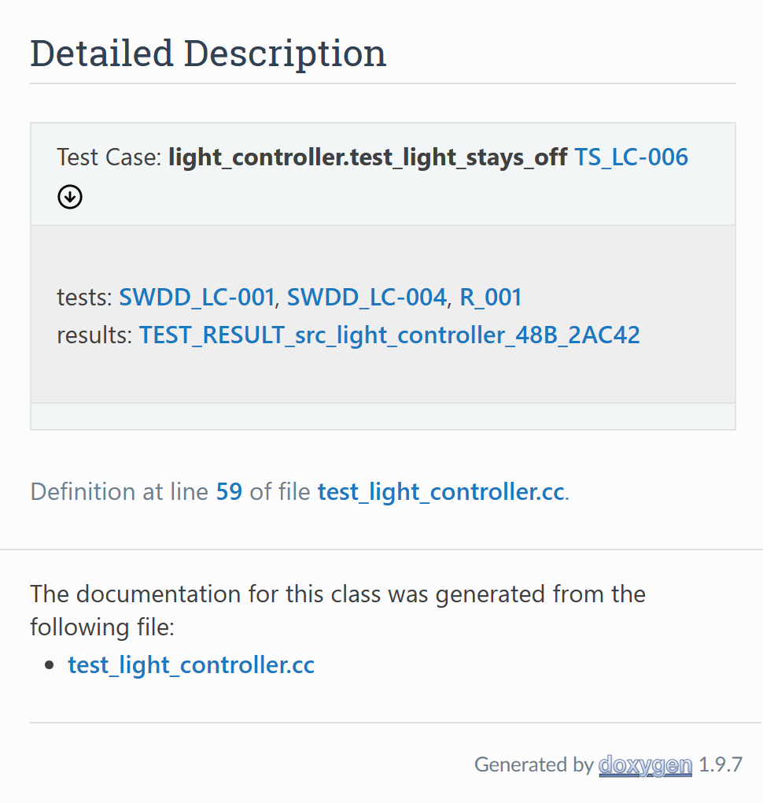Click the "Test Case:" label text
763x803 pixels.
click(109, 157)
